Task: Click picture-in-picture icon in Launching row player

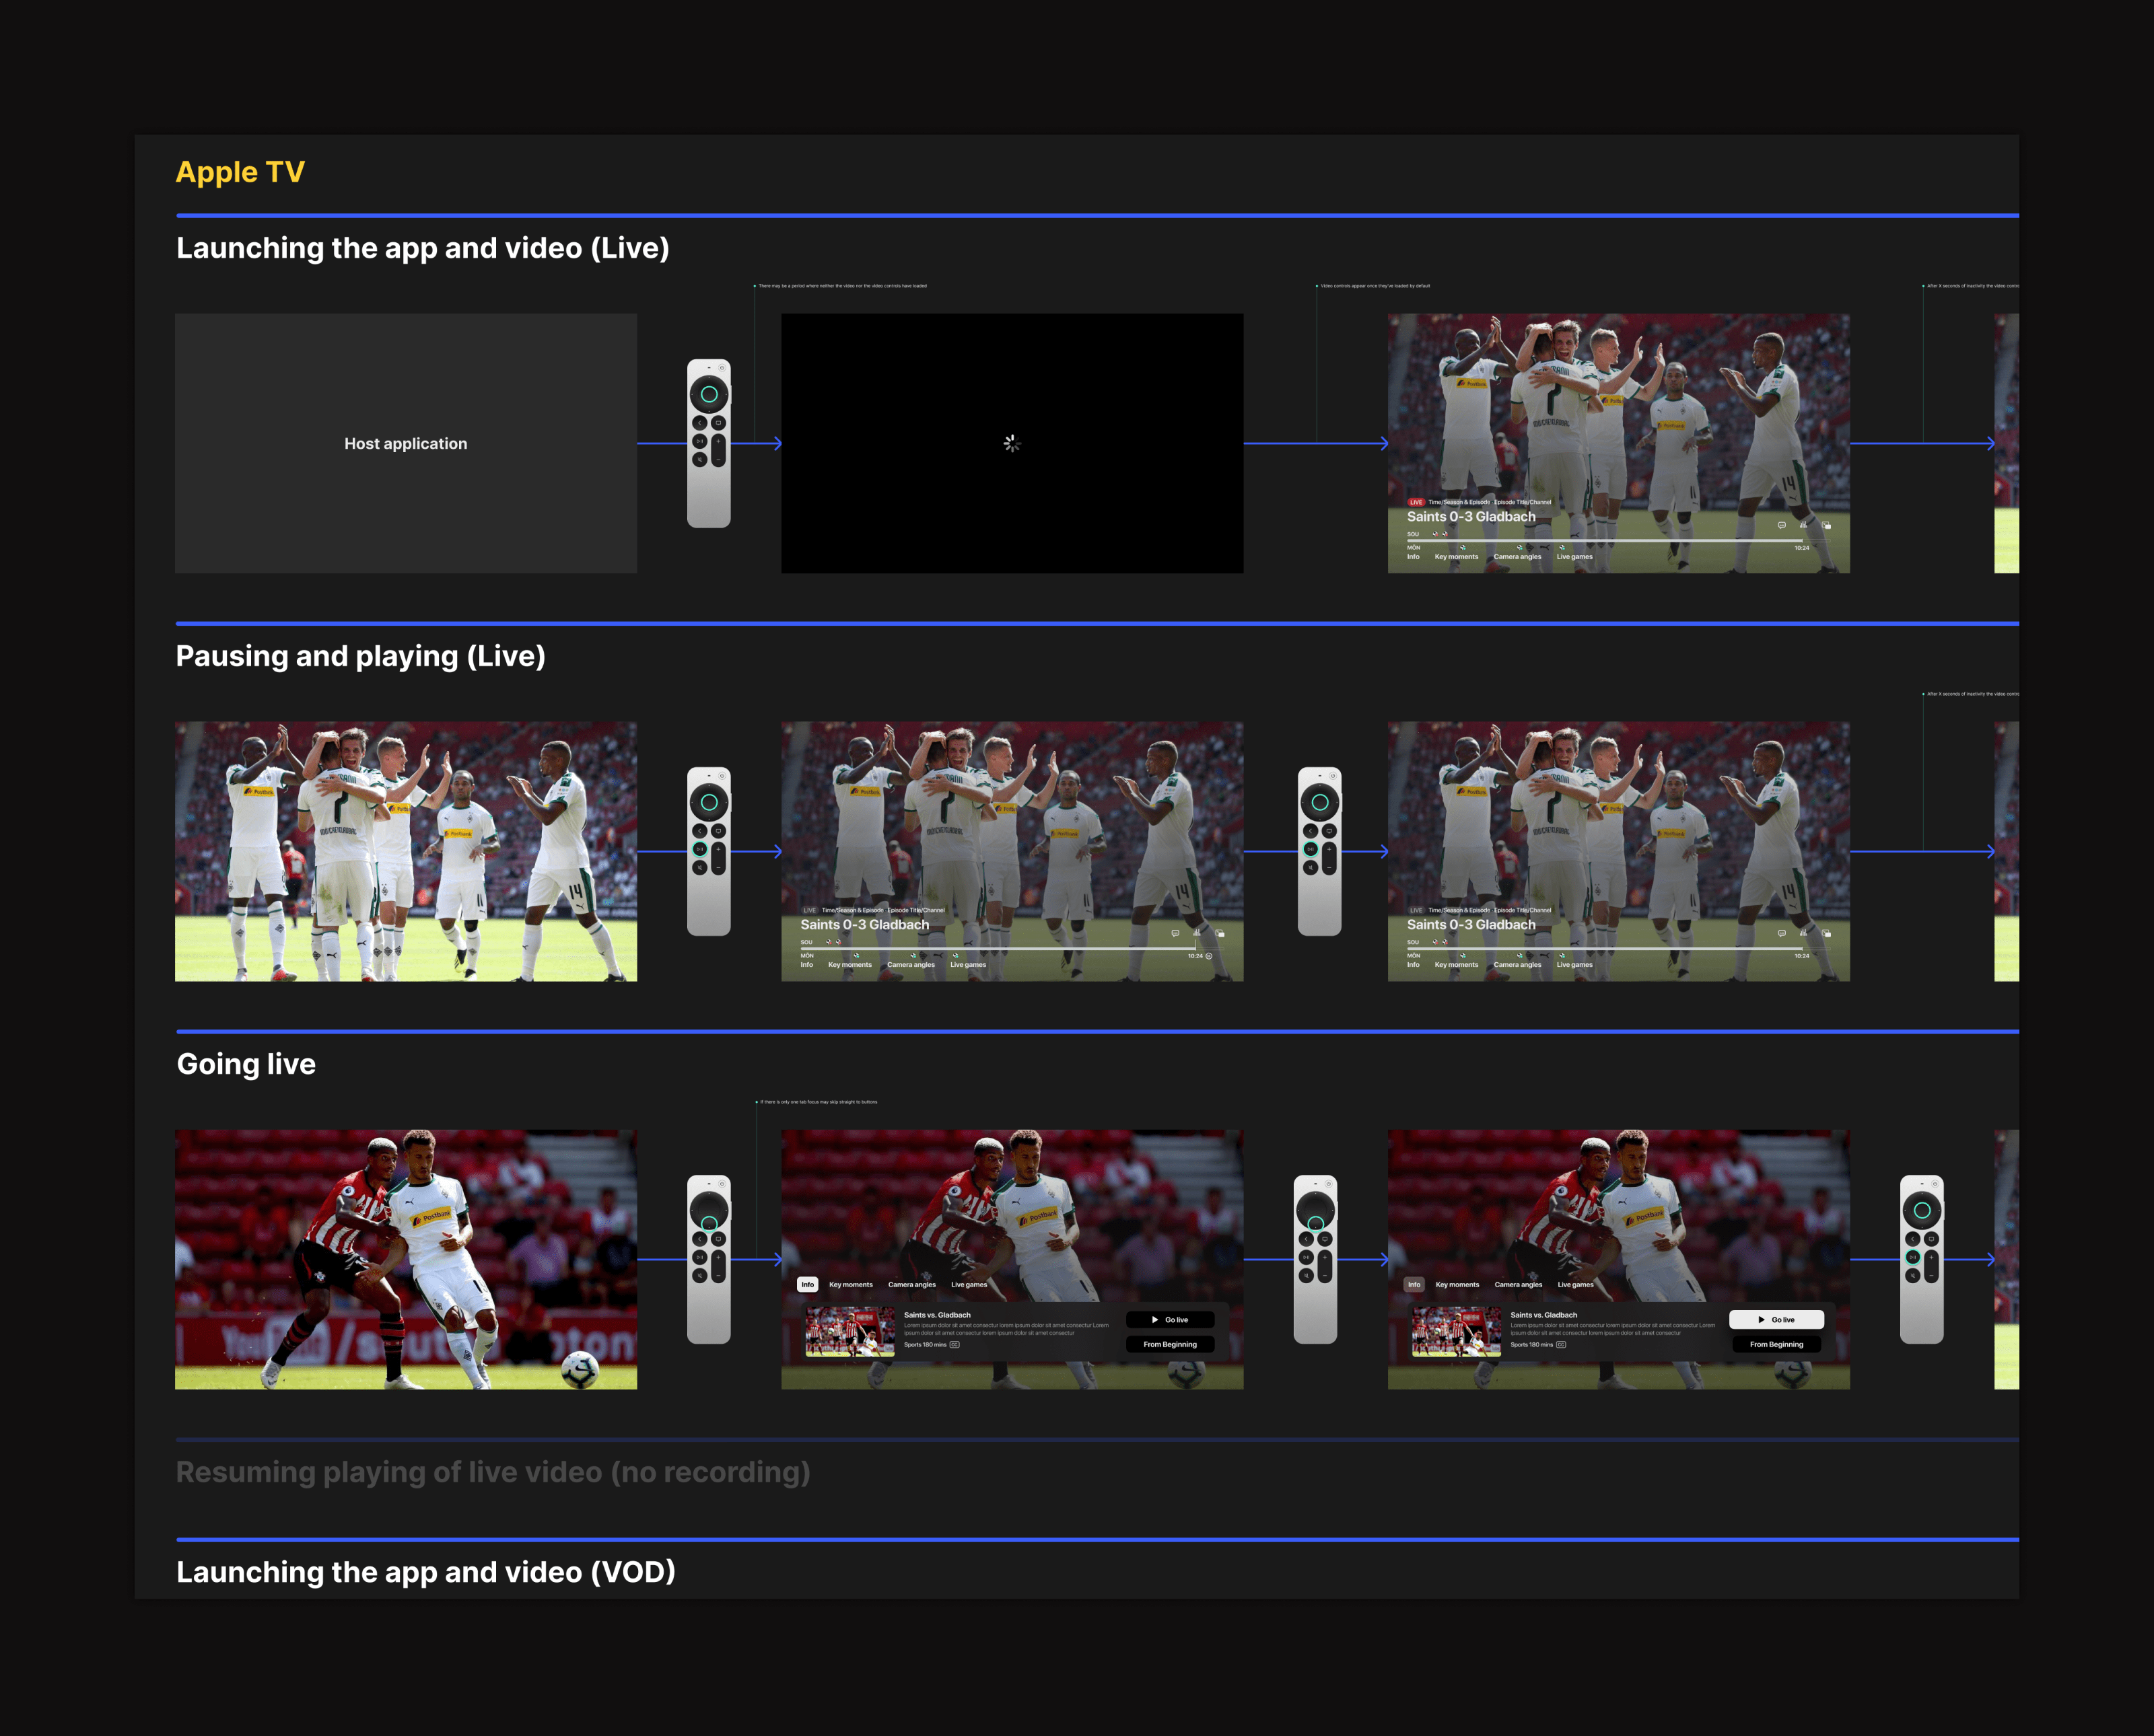Action: click(1826, 525)
